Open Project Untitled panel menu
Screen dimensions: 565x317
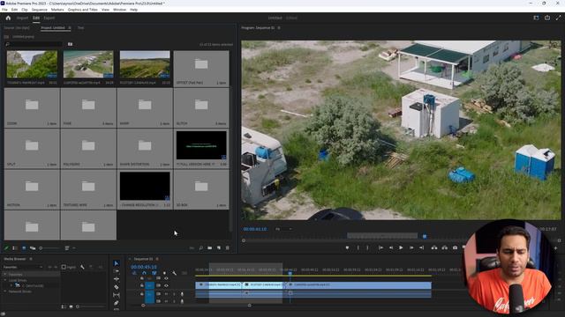[x=70, y=27]
